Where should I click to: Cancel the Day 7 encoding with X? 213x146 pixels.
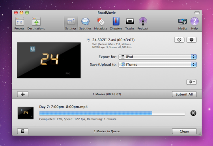pos(193,113)
